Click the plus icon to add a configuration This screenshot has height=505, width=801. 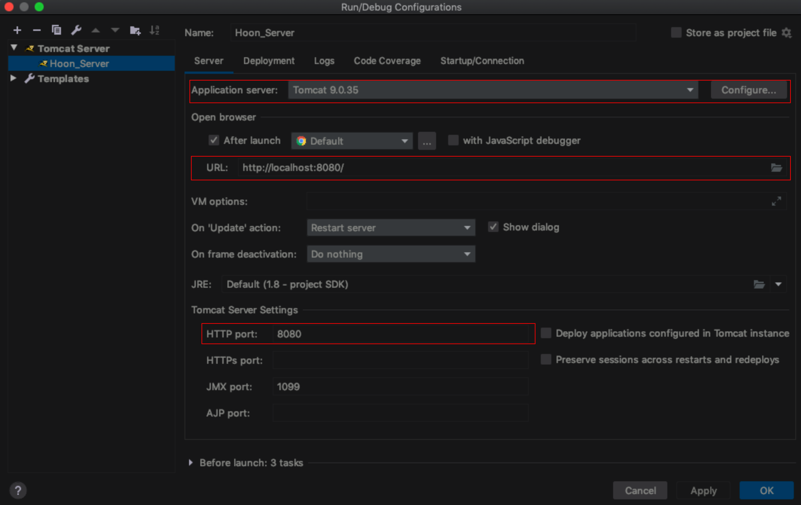[x=17, y=30]
